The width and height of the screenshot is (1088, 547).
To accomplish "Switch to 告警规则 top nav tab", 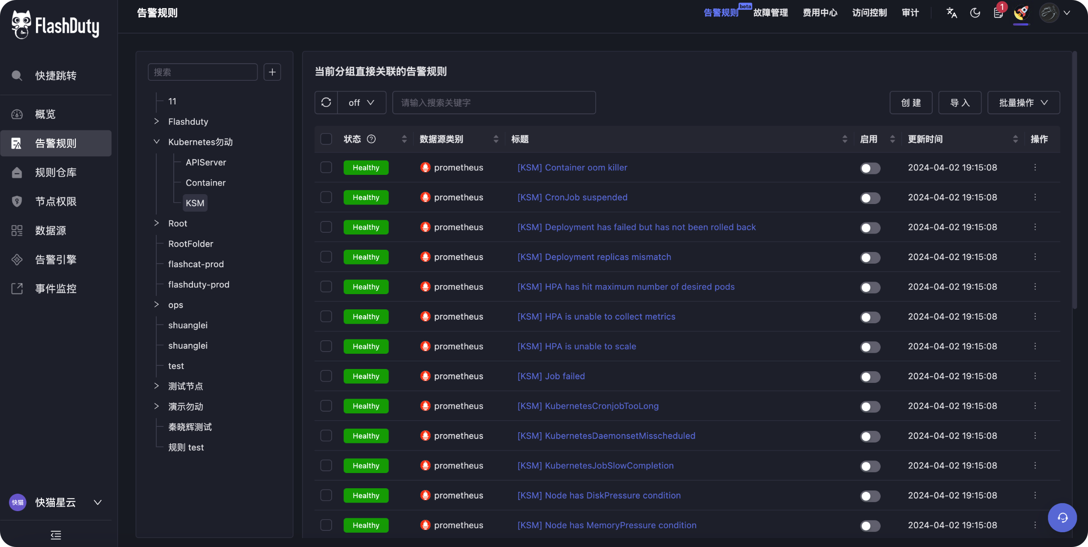I will [721, 13].
